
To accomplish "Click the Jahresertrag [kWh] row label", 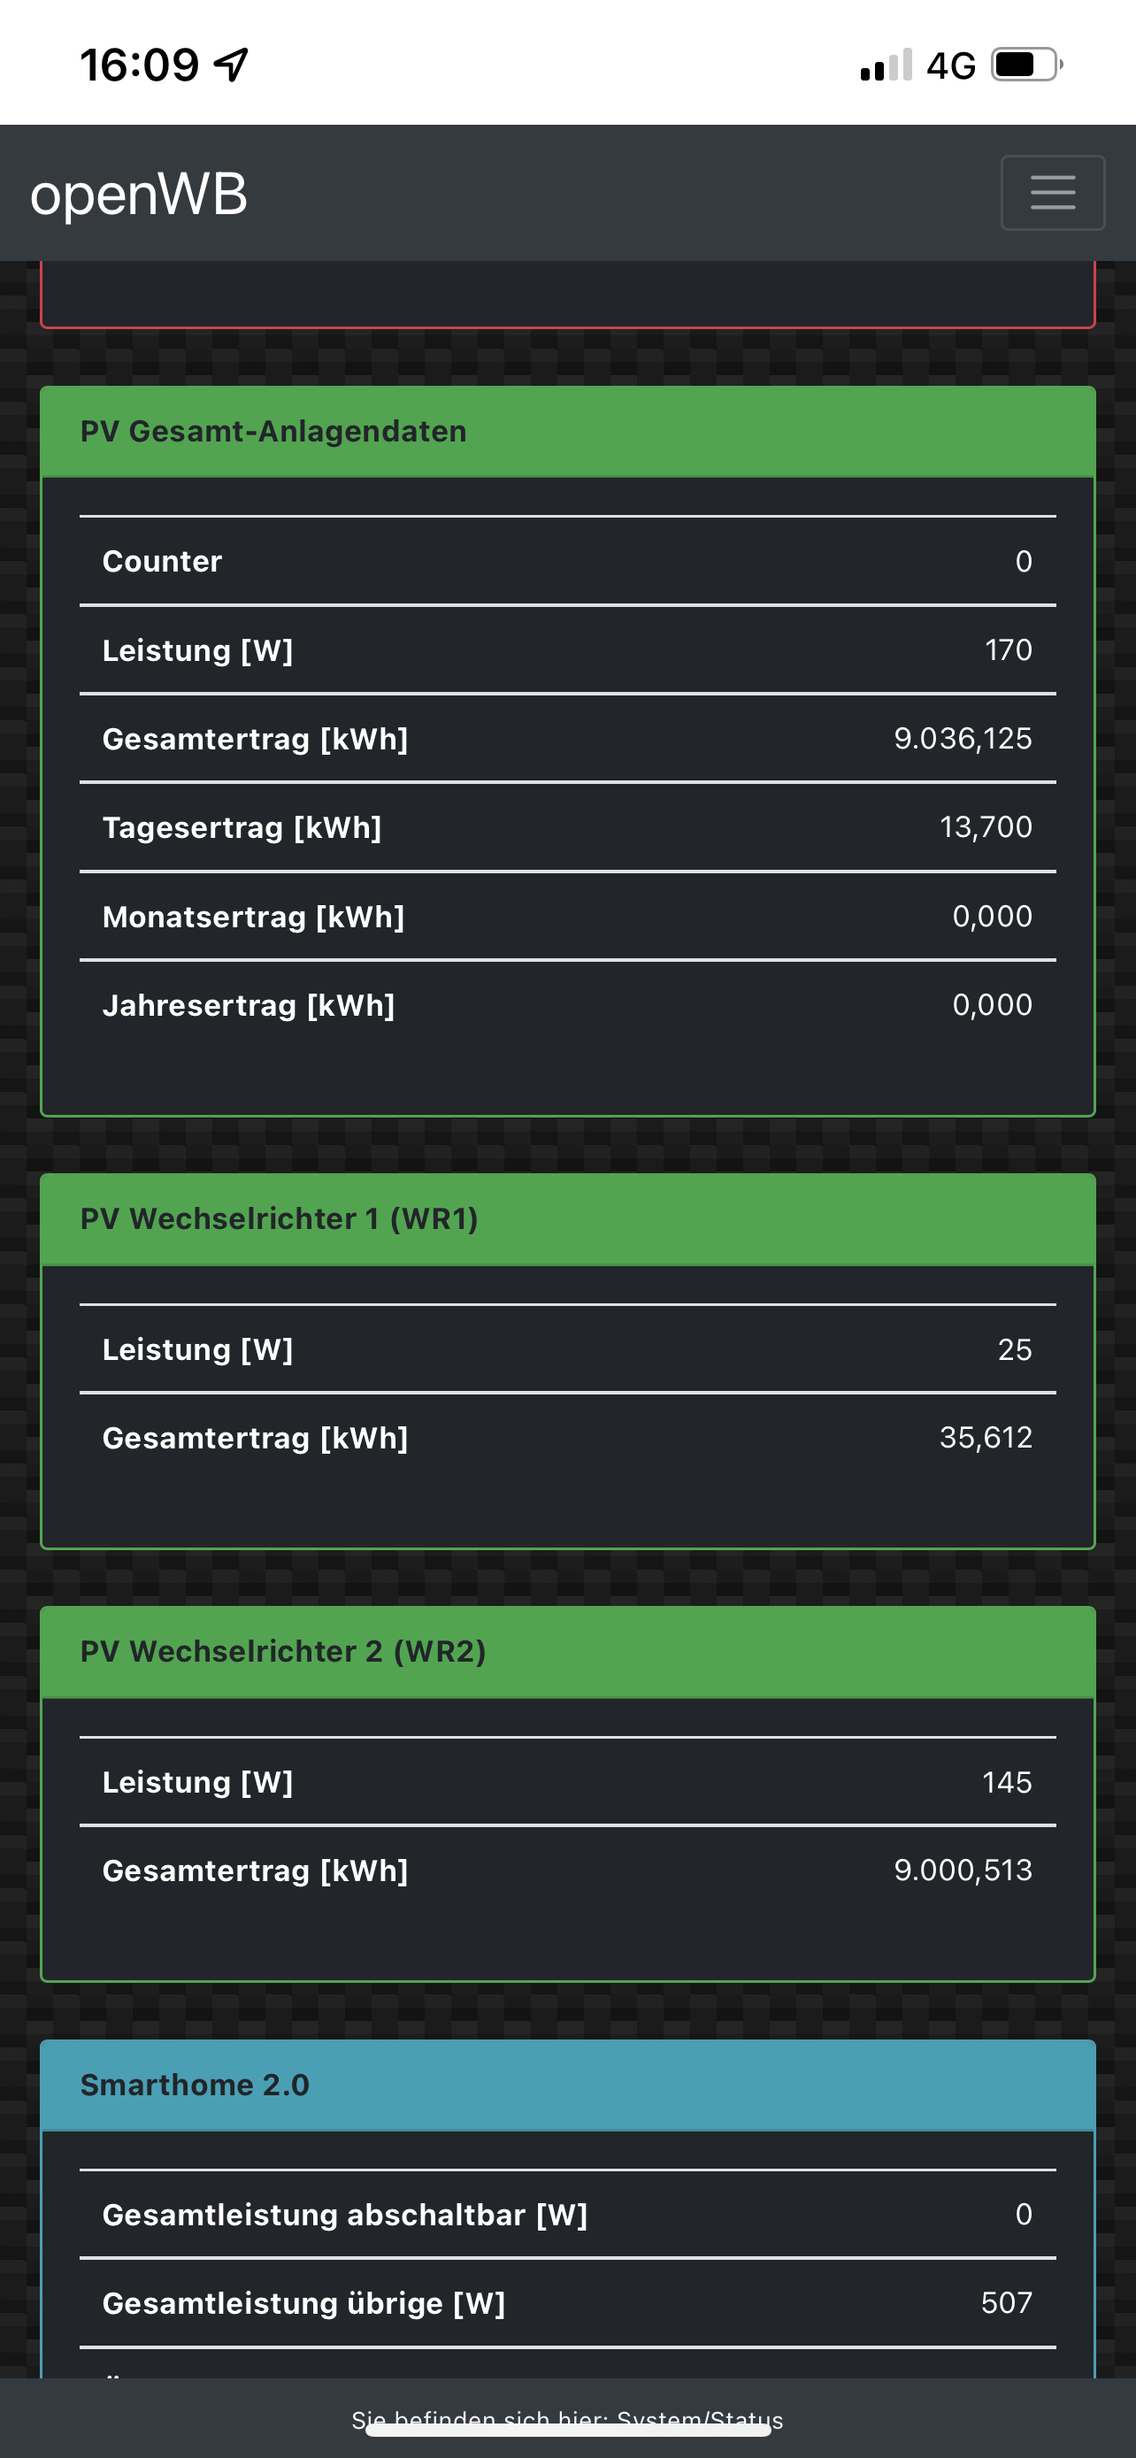I will point(249,1005).
